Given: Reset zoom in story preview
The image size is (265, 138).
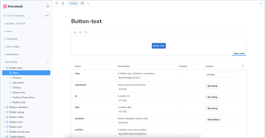Looking at the screenshot, I should [86, 32].
